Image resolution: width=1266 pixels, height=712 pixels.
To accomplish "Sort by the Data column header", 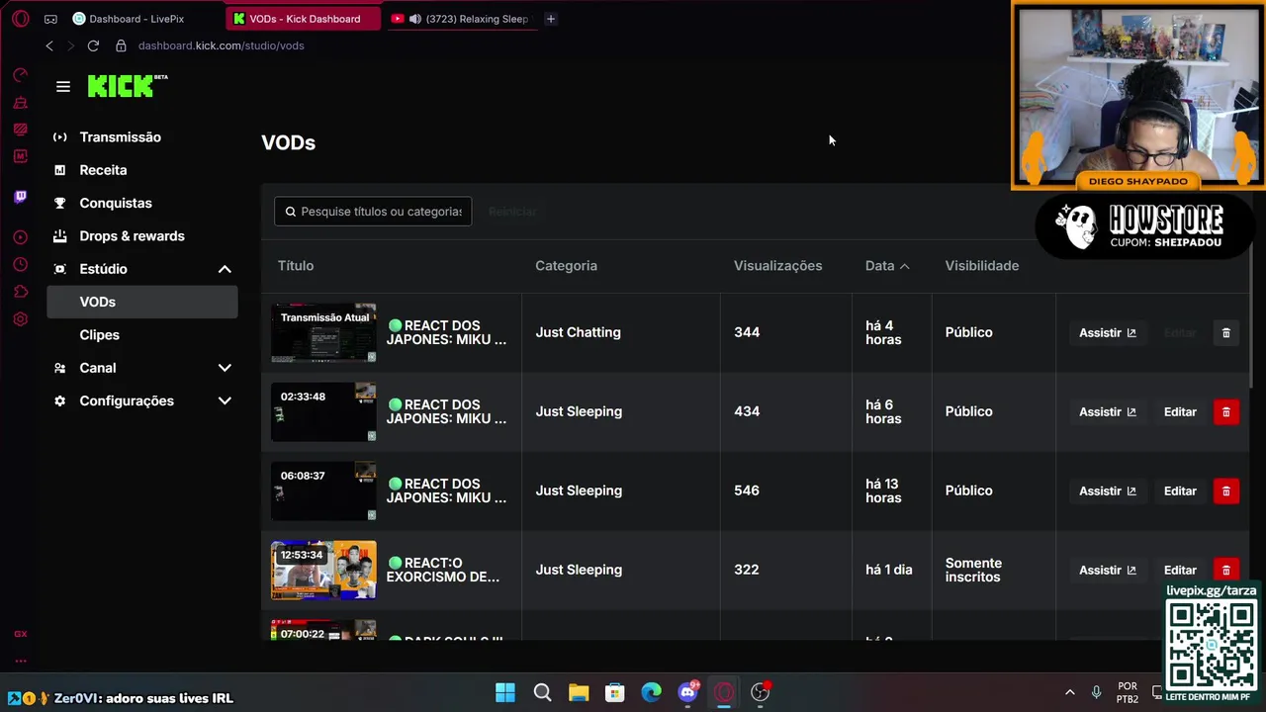I will coord(887,265).
